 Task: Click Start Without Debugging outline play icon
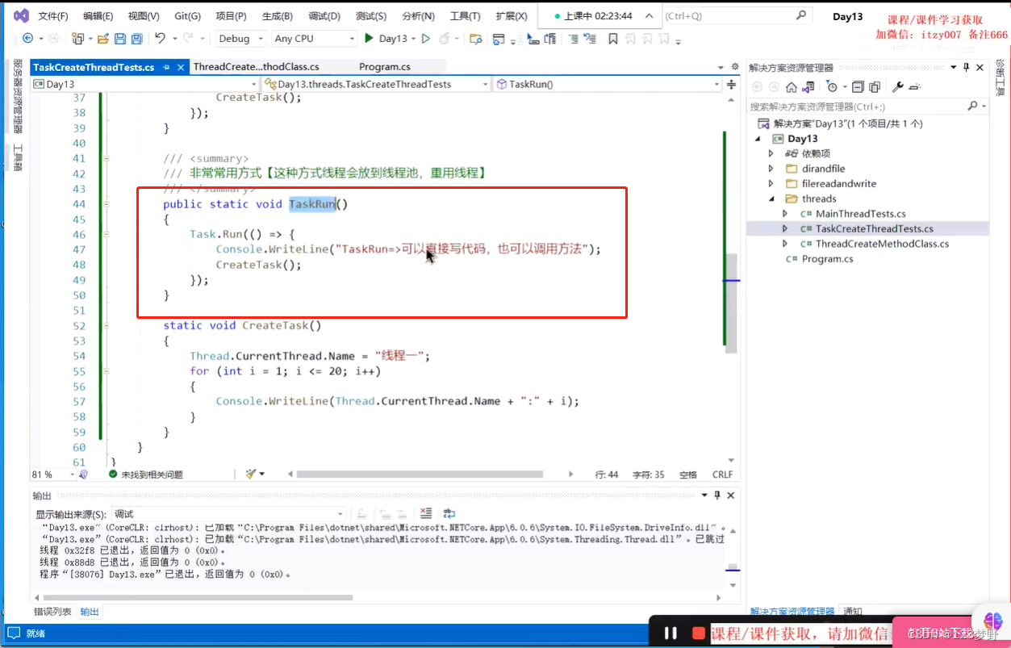point(425,38)
